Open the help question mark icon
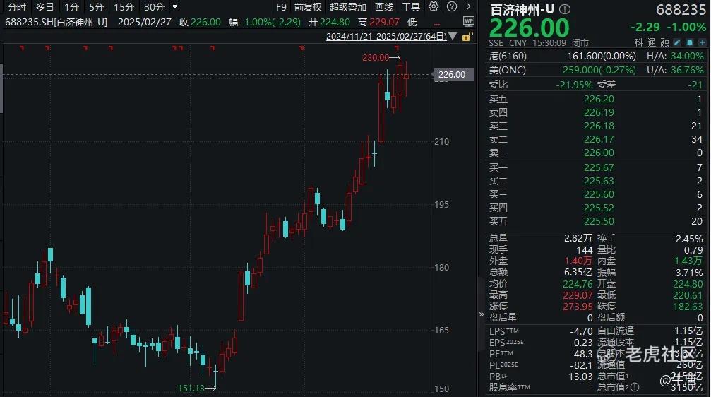This screenshot has height=397, width=711. (x=452, y=7)
